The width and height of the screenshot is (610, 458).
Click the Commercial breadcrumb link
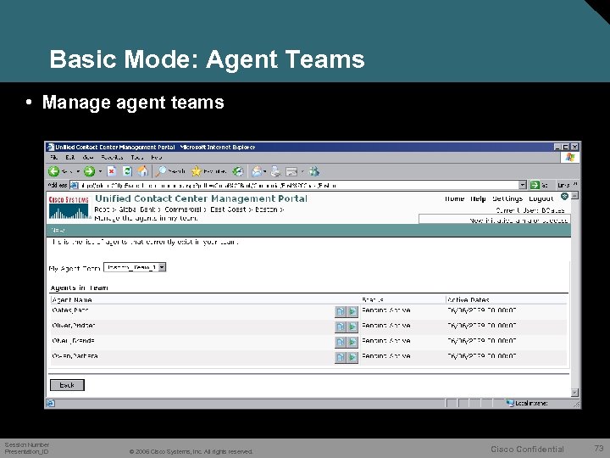coord(183,209)
